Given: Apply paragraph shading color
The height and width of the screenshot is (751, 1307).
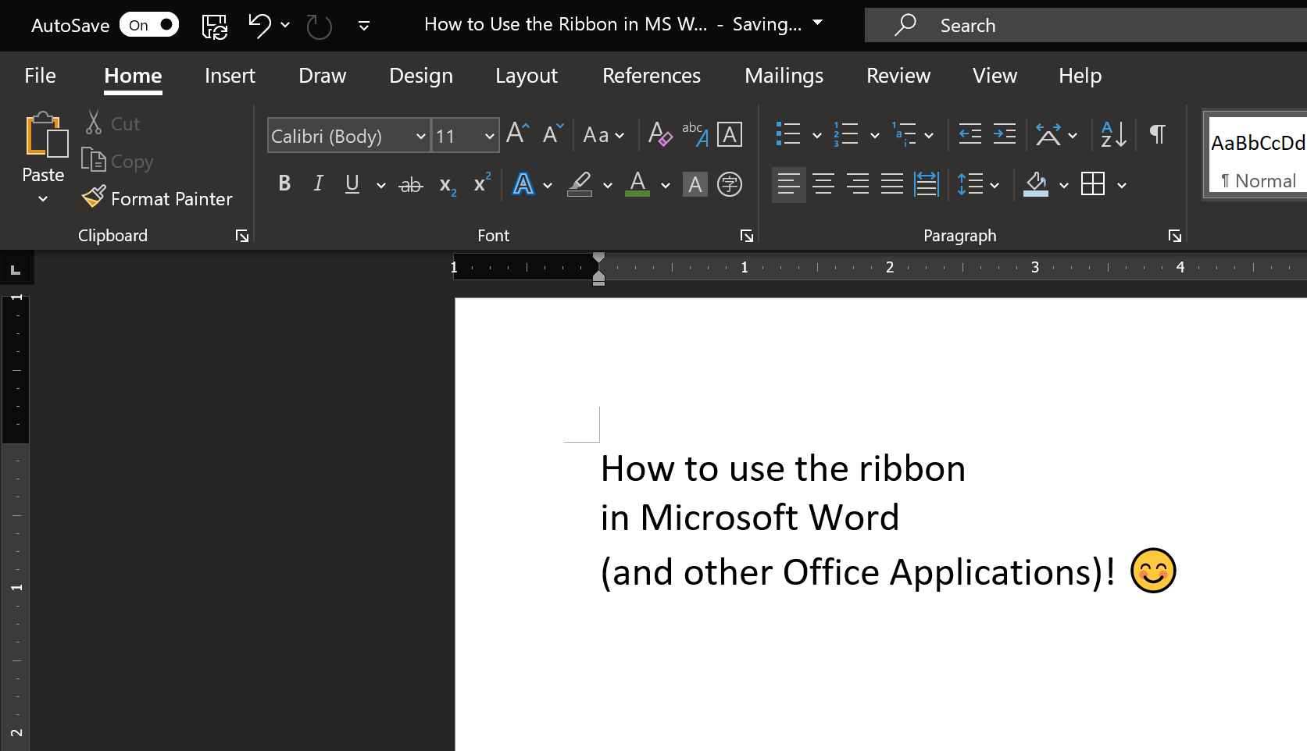Looking at the screenshot, I should tap(1036, 184).
